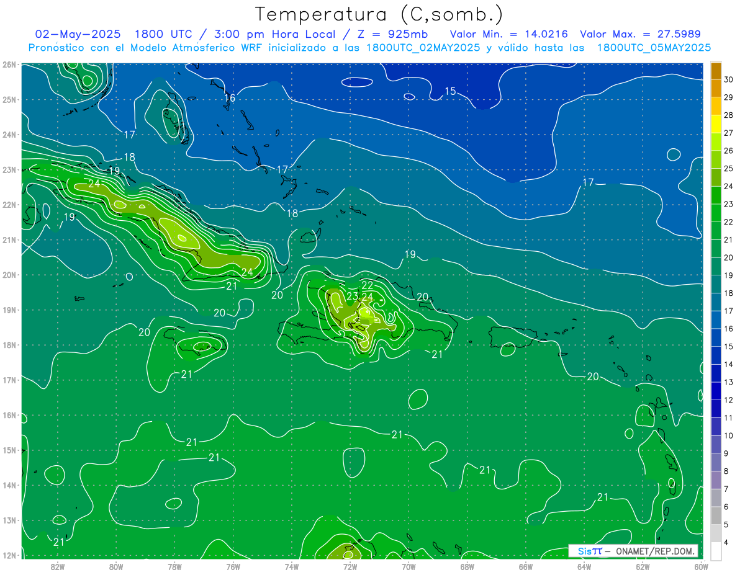Click 'Valor Min. = 14.0216'
This screenshot has height=575, width=745.
[509, 34]
